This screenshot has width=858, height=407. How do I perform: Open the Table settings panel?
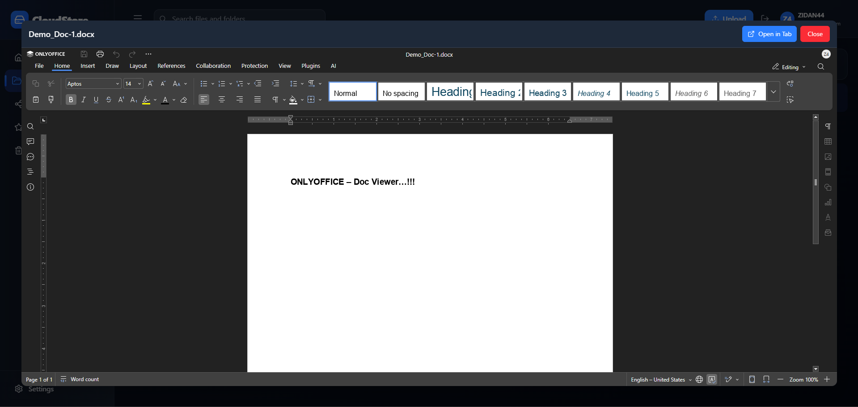(x=828, y=141)
